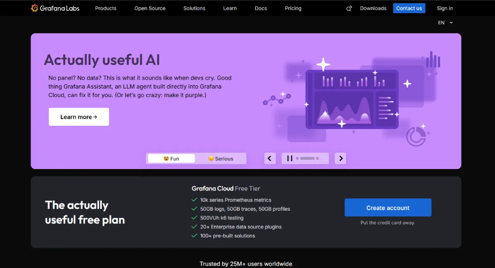The height and width of the screenshot is (268, 495).
Task: Switch to Fun tone toggle
Action: pyautogui.click(x=171, y=159)
